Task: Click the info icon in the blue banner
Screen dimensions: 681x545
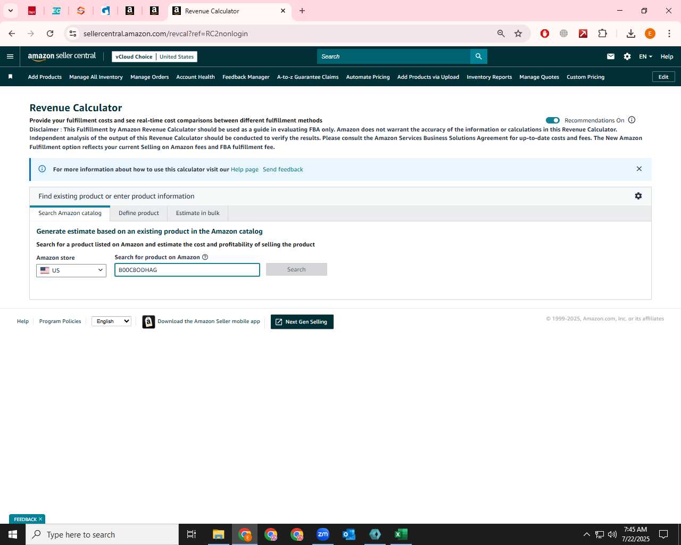Action: (42, 169)
